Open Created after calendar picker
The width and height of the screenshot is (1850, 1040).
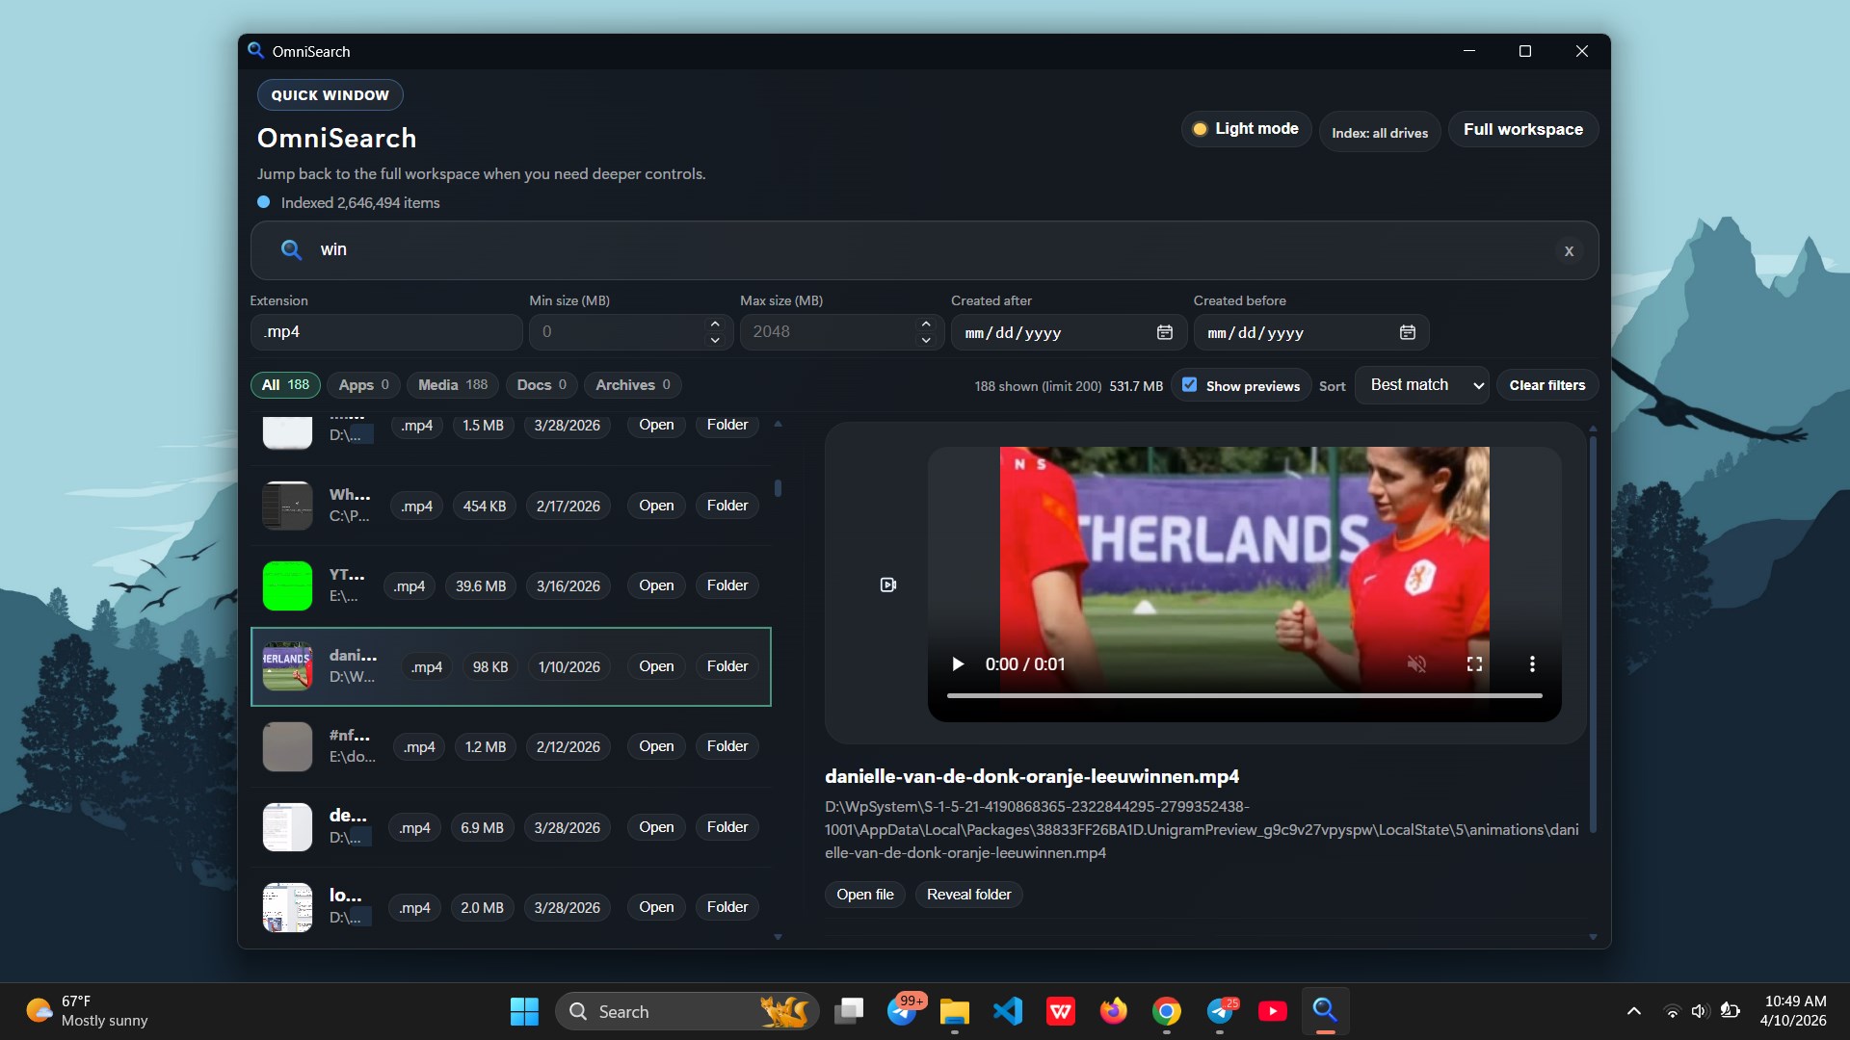pos(1165,332)
